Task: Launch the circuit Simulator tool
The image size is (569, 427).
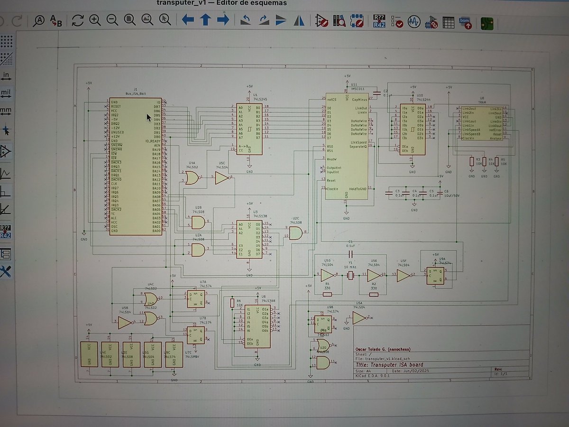Action: (414, 21)
